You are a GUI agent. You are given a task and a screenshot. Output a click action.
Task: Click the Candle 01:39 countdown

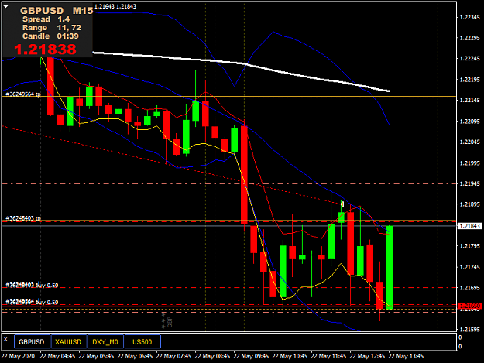(50, 36)
